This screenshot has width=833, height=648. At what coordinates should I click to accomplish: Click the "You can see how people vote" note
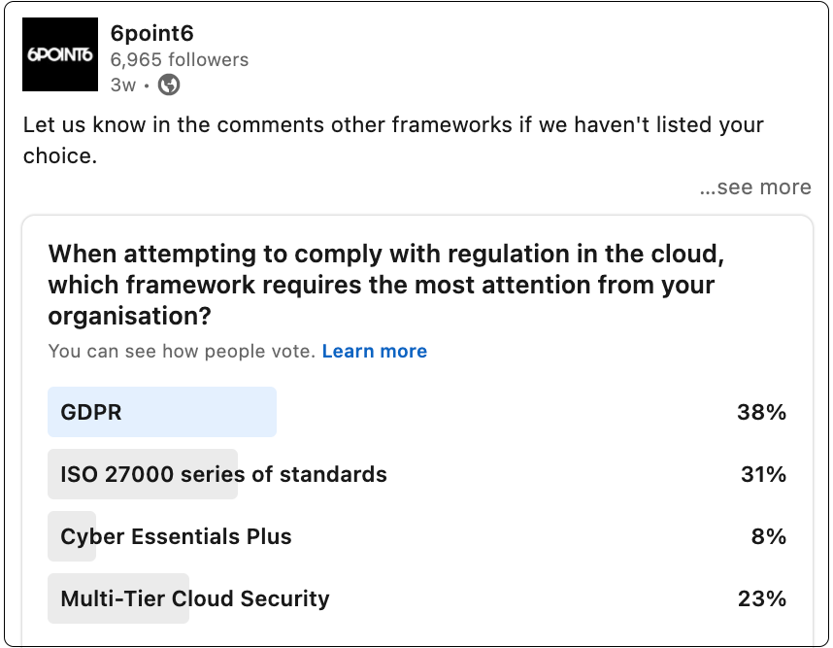pos(182,351)
